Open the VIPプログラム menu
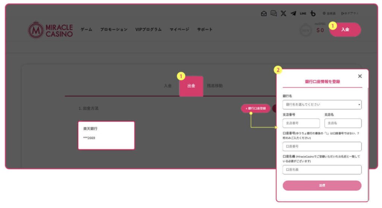Screen dimensions: 382x208 point(148,29)
